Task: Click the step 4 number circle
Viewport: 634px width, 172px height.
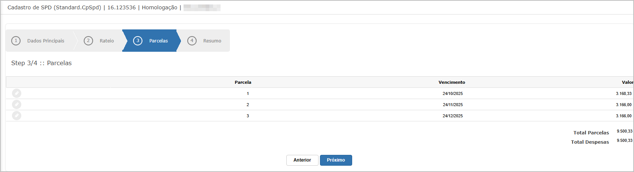Action: click(192, 41)
